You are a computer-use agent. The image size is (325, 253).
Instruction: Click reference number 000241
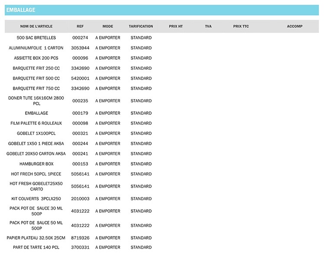pyautogui.click(x=80, y=154)
